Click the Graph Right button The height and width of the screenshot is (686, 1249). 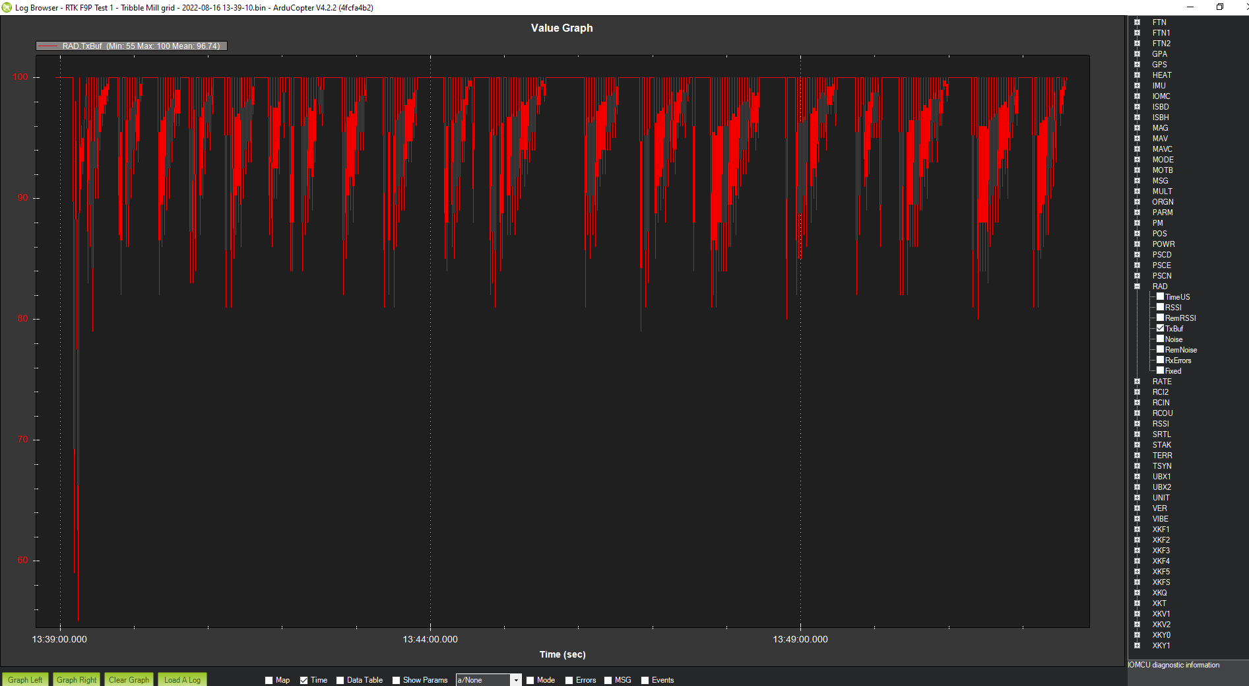(x=77, y=679)
